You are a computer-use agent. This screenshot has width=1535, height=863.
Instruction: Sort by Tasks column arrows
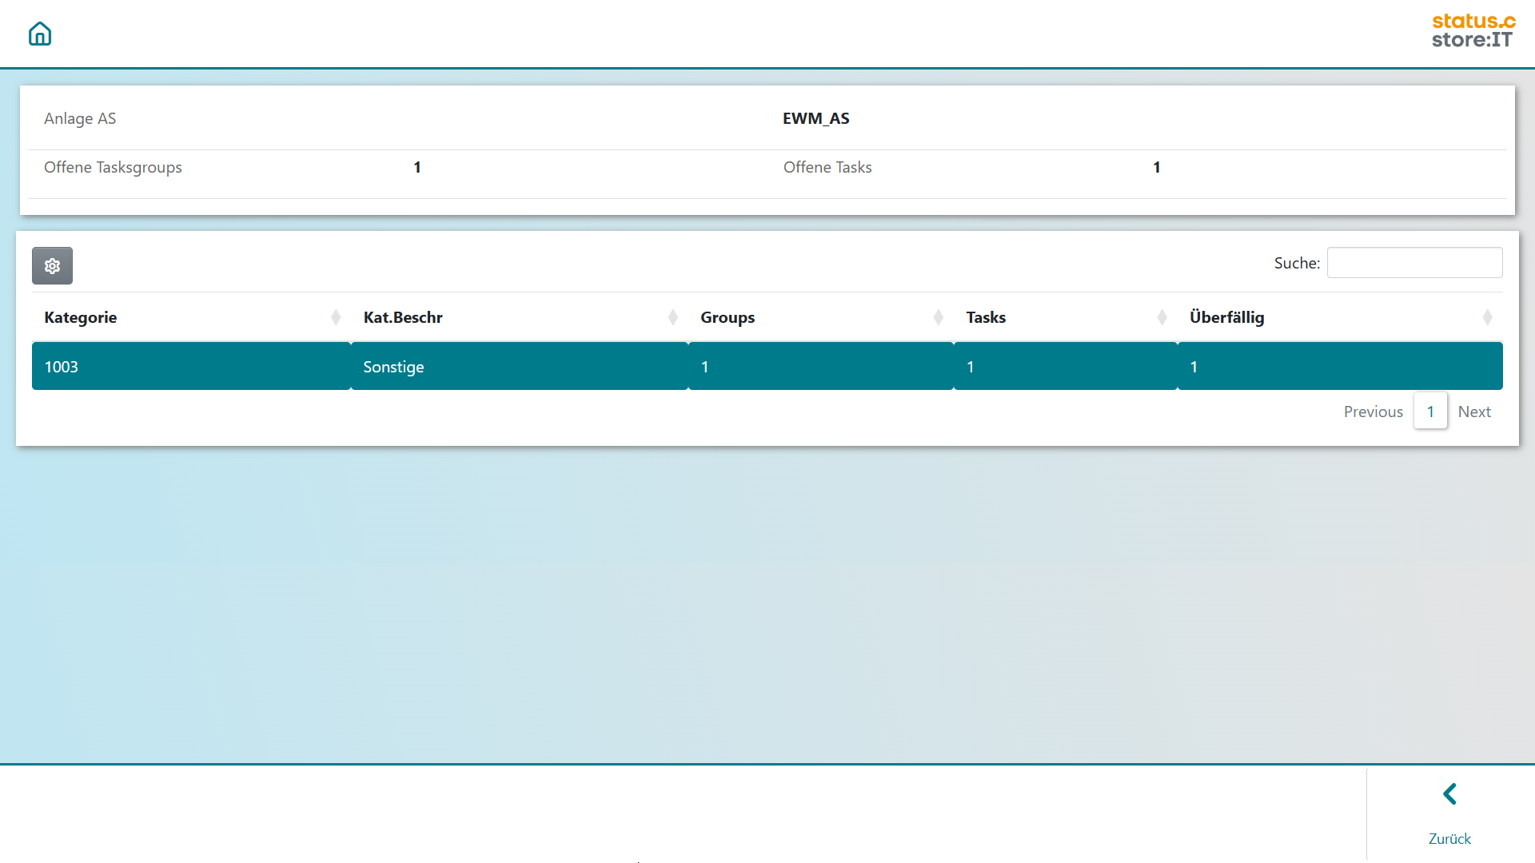tap(1162, 317)
